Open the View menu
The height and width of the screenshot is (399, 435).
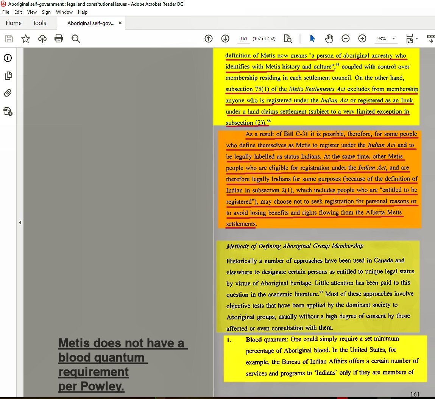[x=32, y=12]
